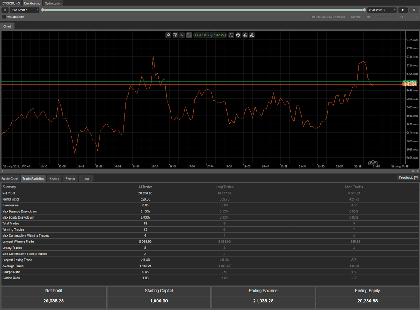Select the Profit Factor row
This screenshot has width=420, height=310.
point(210,199)
